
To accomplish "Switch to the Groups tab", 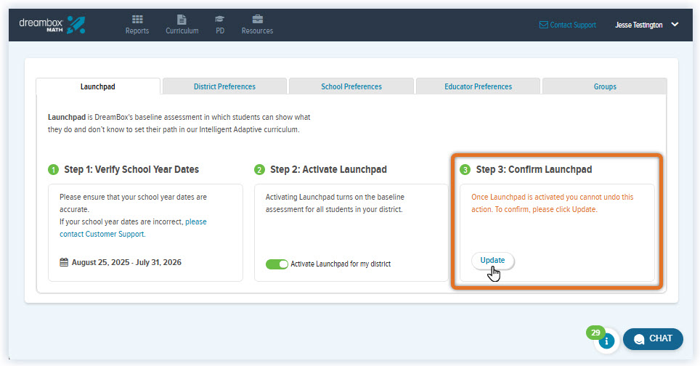I will pos(605,86).
